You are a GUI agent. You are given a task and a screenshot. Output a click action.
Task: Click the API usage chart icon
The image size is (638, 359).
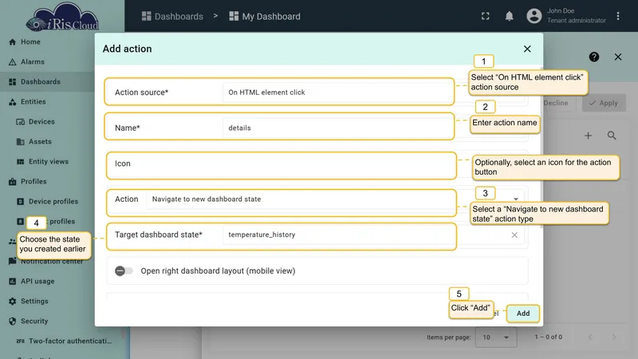pos(12,282)
